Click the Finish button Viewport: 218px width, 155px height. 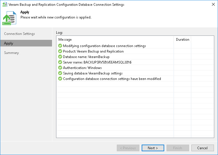(178, 148)
